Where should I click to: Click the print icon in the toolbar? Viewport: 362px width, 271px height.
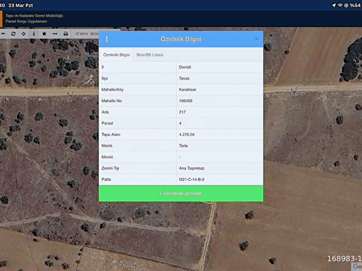coord(66,34)
